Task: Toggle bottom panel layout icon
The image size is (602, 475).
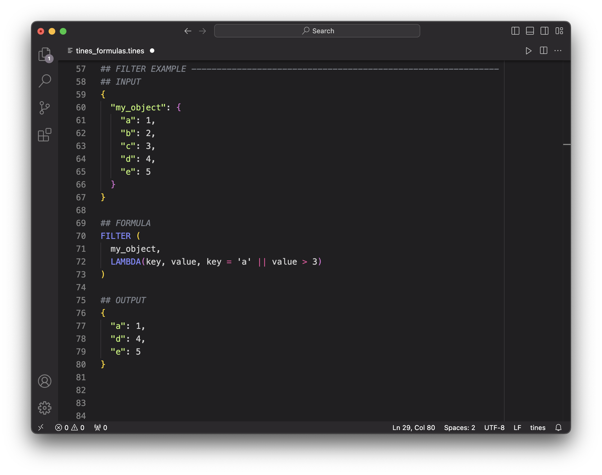Action: [x=530, y=31]
